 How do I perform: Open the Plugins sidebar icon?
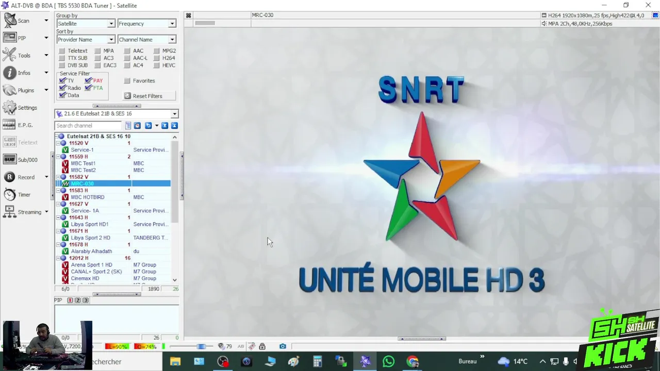(10, 90)
